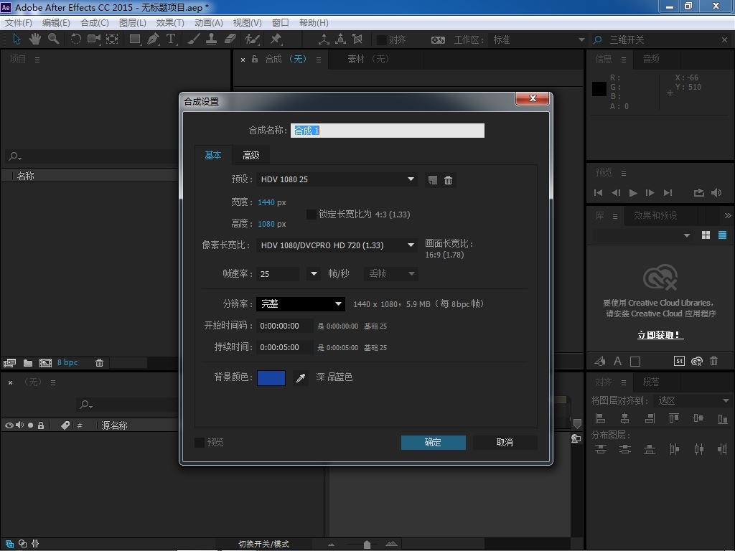
Task: Select the Pan Behind anchor point tool
Action: tap(112, 39)
